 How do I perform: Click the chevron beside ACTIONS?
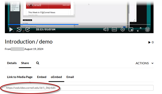click(153, 63)
